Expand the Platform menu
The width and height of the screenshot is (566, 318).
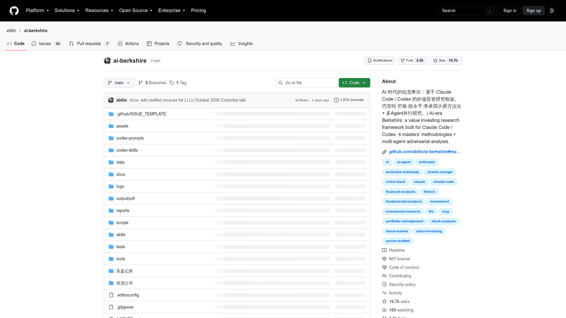click(37, 11)
